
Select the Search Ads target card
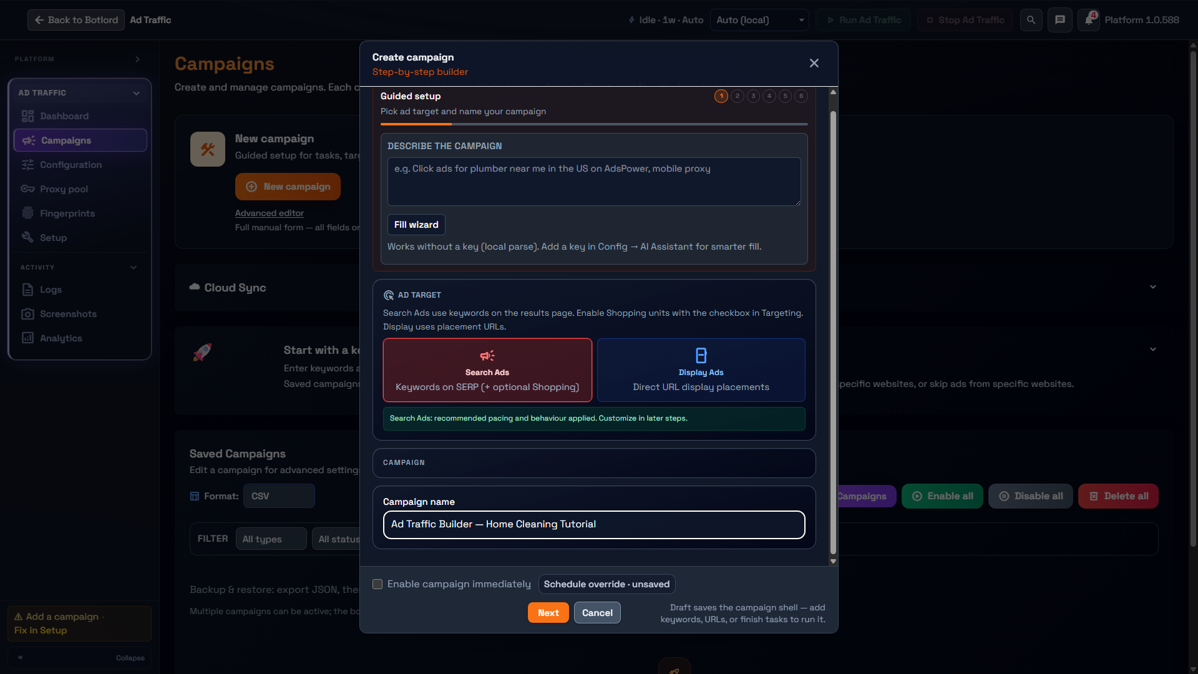(487, 370)
